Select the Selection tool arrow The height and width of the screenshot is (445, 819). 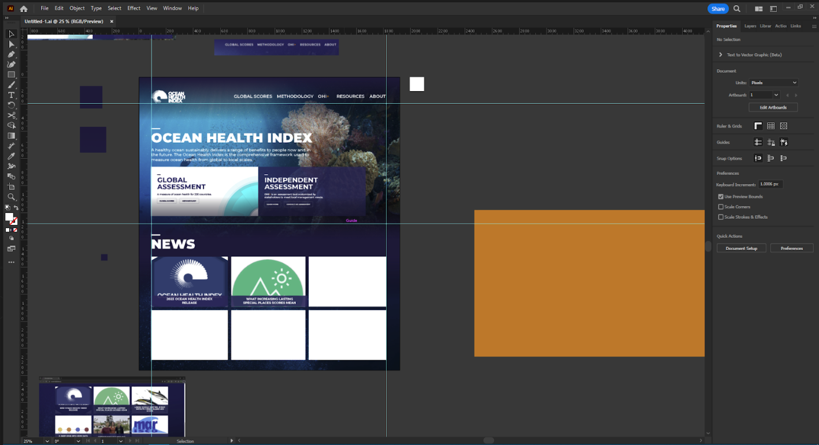click(11, 34)
